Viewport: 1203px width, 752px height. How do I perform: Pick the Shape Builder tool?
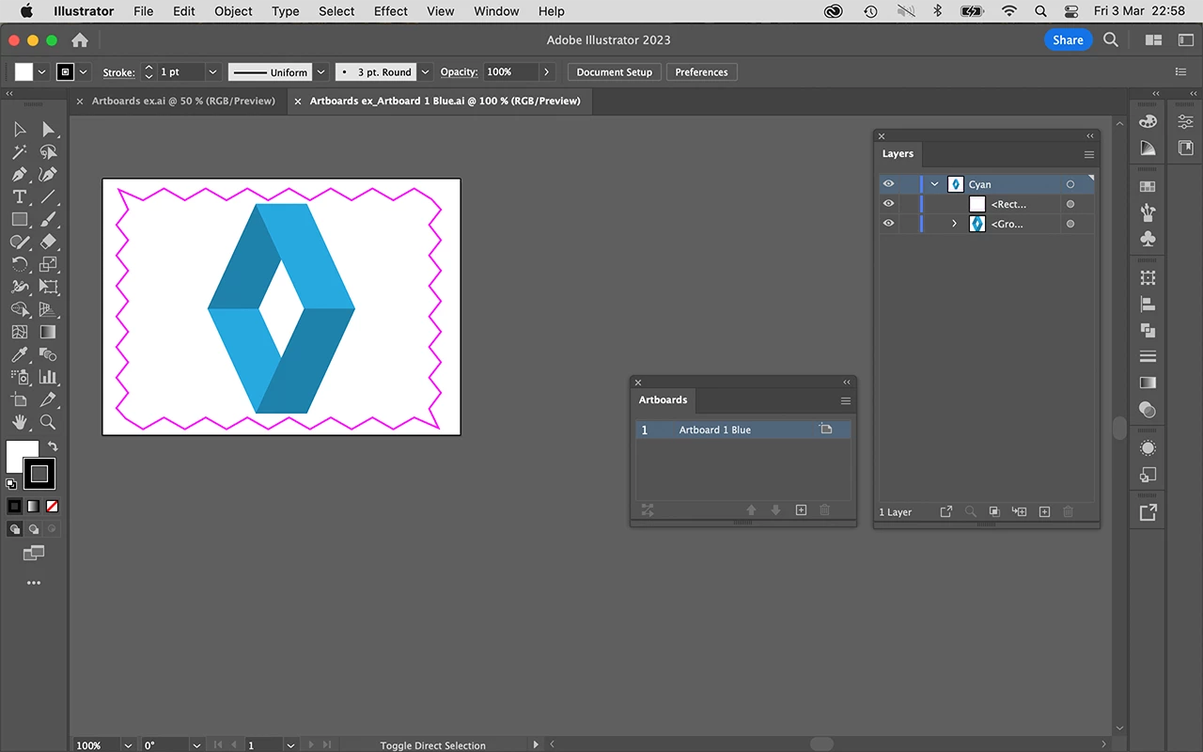[19, 310]
